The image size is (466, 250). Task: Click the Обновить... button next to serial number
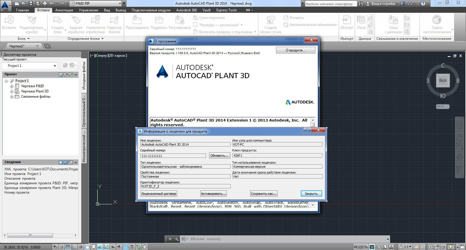coord(219,156)
